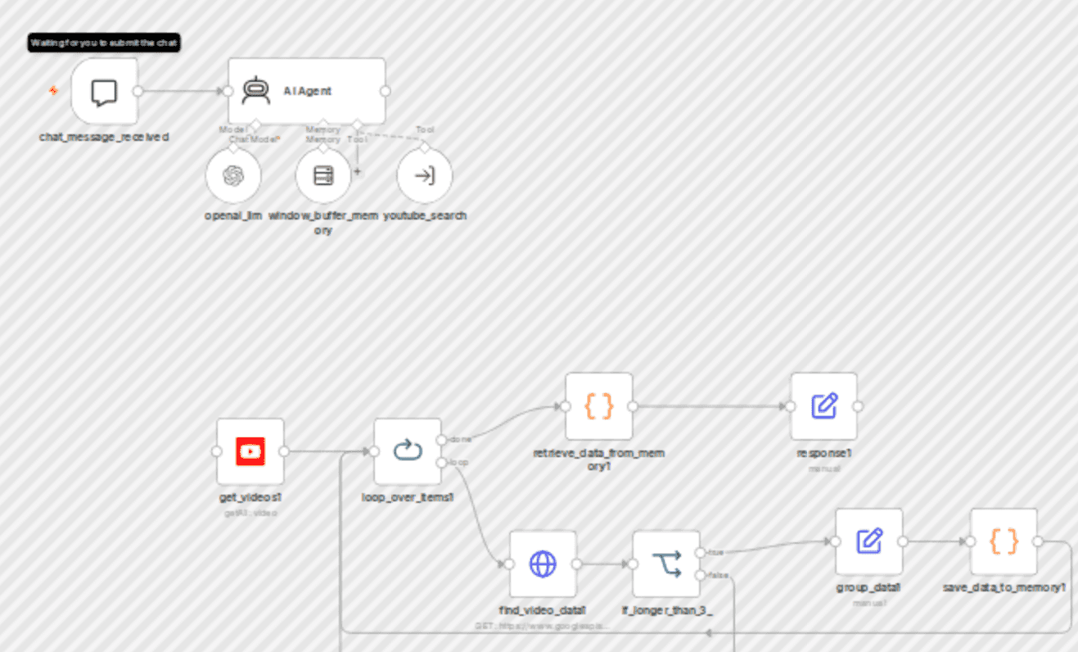Click the 'find_video_data1' label
1078x652 pixels.
click(x=544, y=610)
